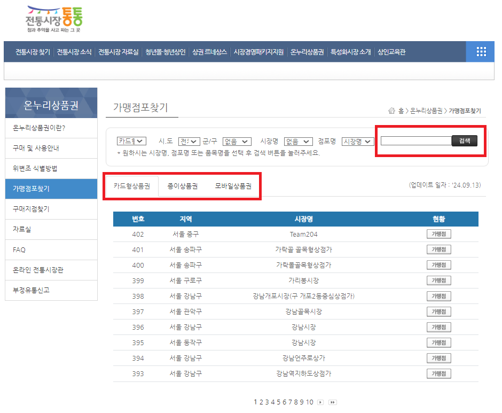
Task: Click the 검색 search button
Action: point(464,141)
